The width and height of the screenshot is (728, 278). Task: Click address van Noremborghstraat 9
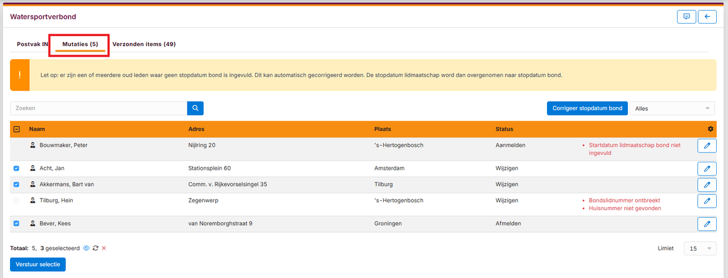pos(220,223)
